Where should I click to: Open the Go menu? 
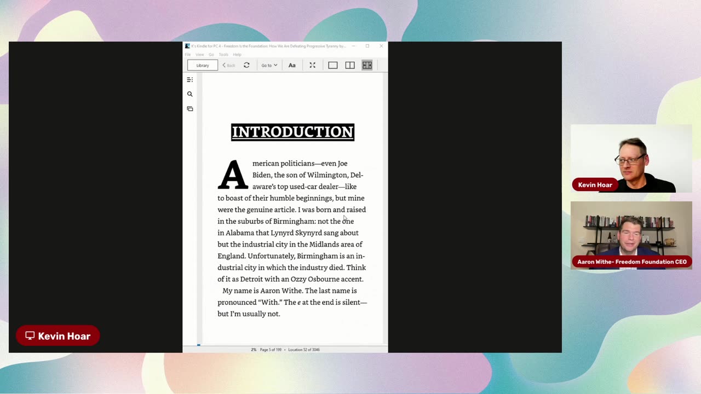(211, 55)
